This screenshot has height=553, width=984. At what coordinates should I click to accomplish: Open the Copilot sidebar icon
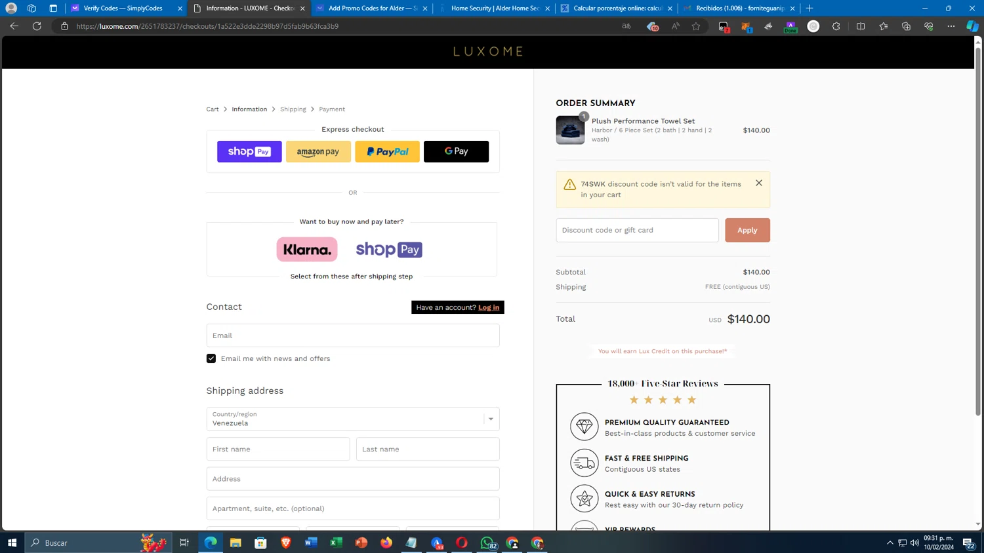tap(972, 26)
